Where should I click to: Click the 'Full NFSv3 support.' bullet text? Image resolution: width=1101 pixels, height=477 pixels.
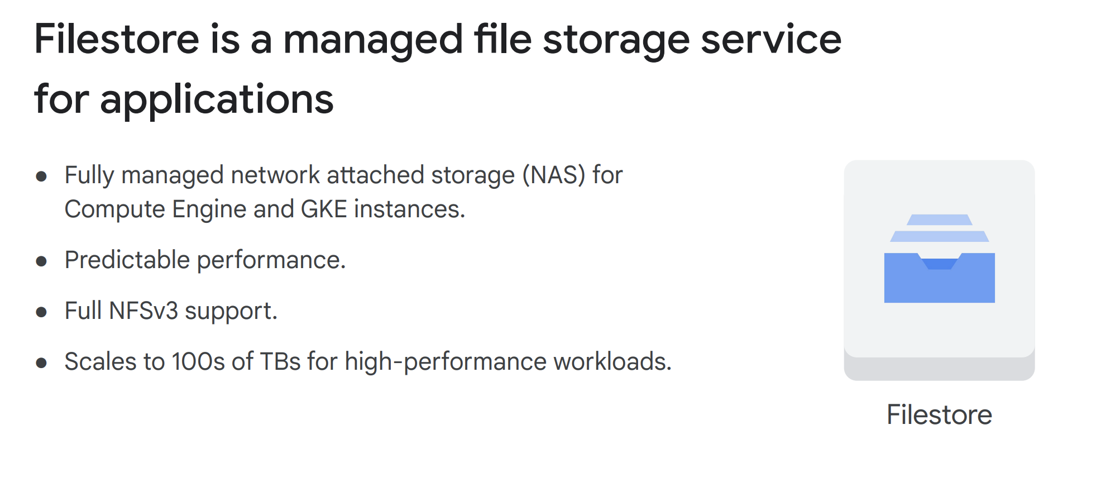tap(171, 311)
